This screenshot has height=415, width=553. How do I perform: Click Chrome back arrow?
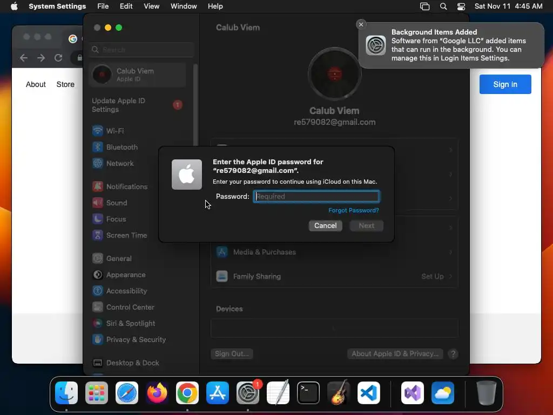[24, 57]
